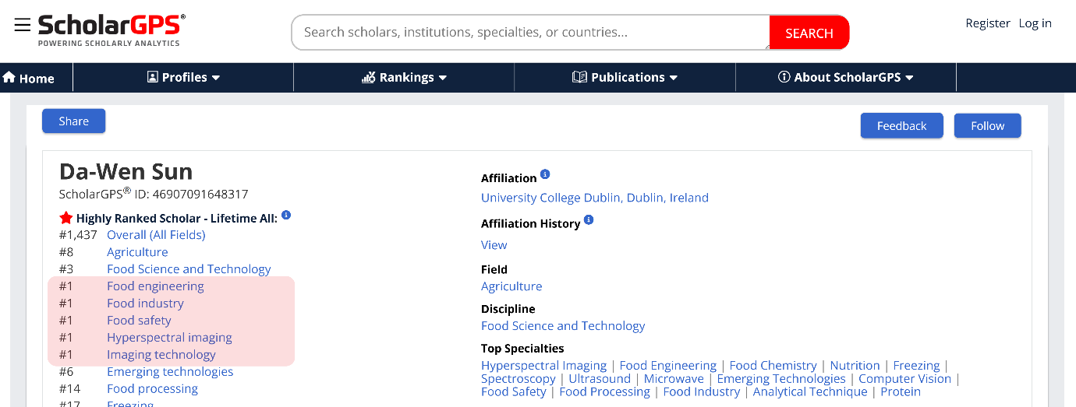Click the scholar search input field
Screen dimensions: 1076x407
(x=530, y=33)
